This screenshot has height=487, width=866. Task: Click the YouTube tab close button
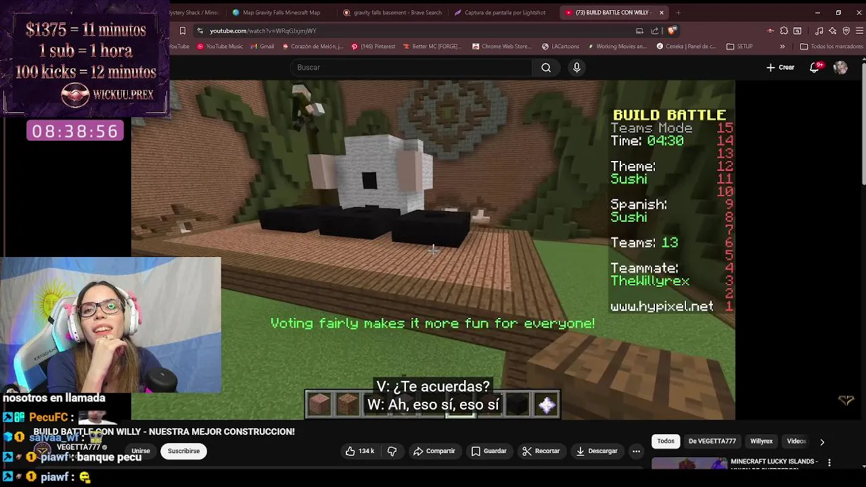662,12
